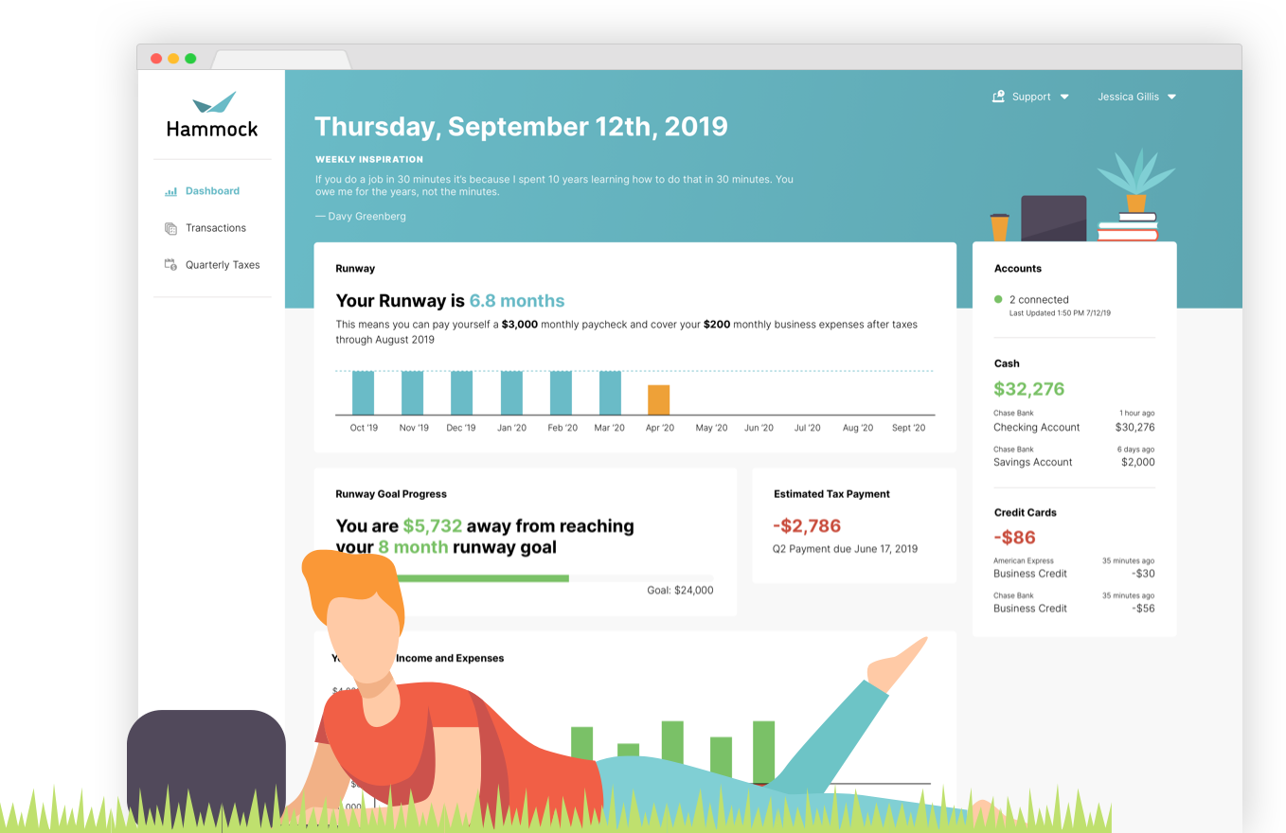This screenshot has width=1286, height=833.
Task: Click the browser tab at top
Action: click(x=280, y=59)
